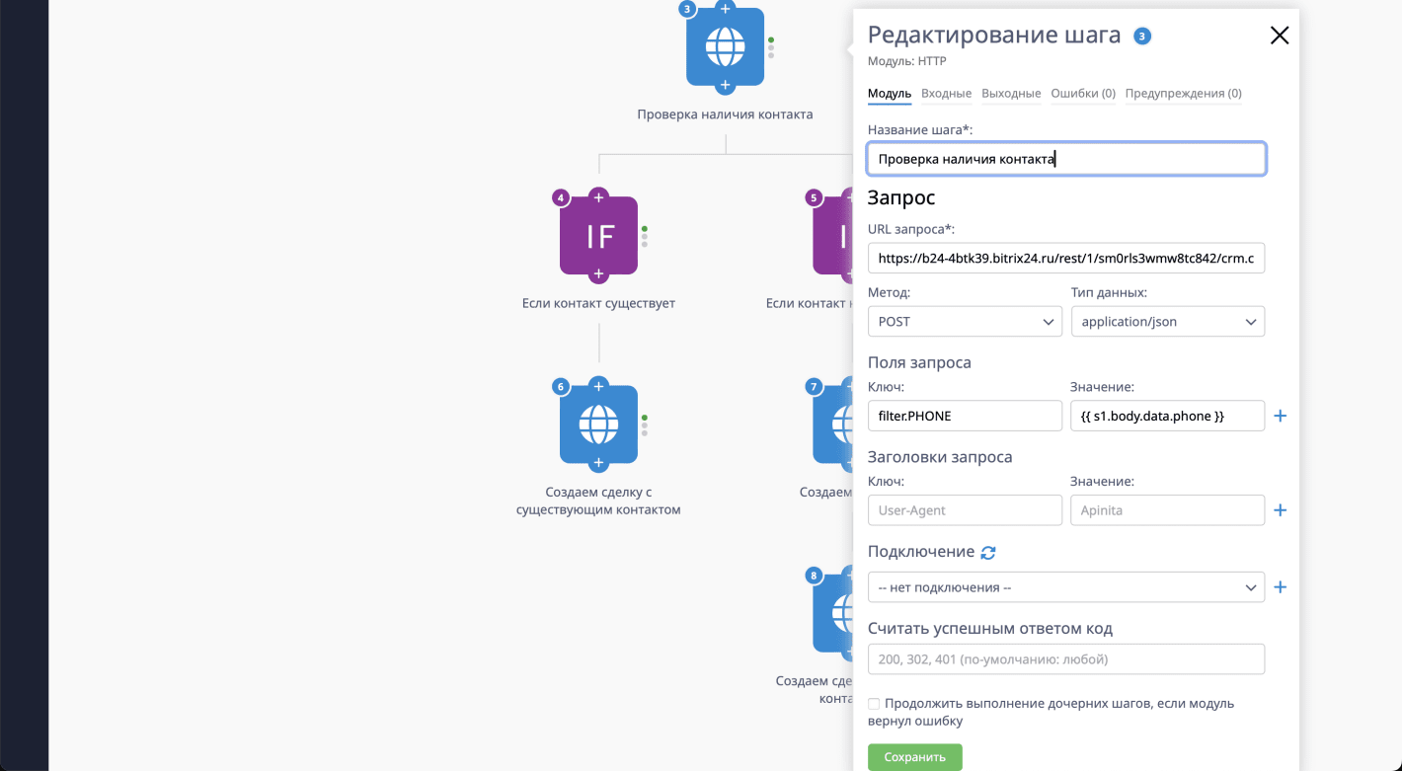This screenshot has height=771, width=1402.
Task: Add new connection with plus icon
Action: (1281, 587)
